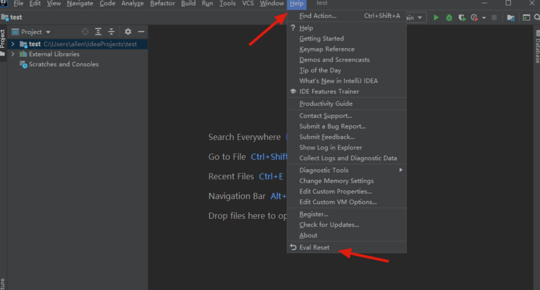Open Project panel gear settings
540x290 pixels.
pos(128,32)
